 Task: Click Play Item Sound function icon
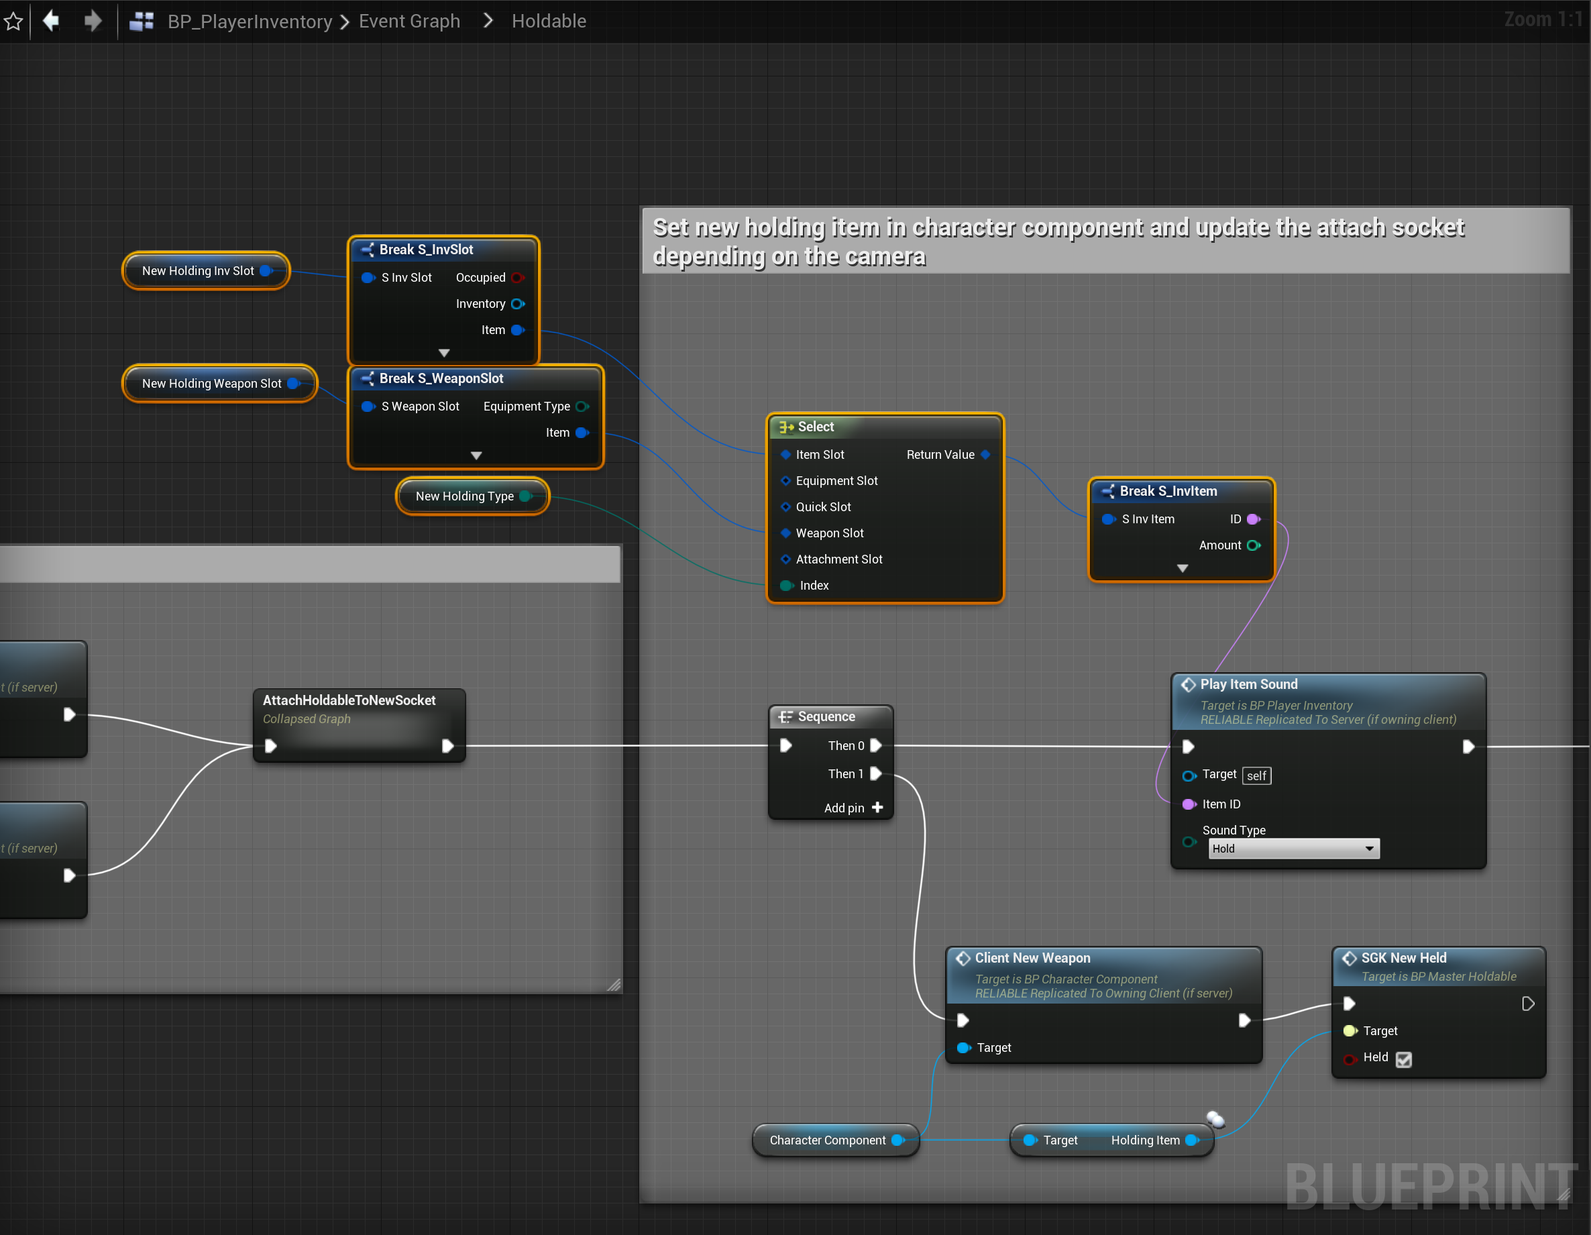(1188, 684)
